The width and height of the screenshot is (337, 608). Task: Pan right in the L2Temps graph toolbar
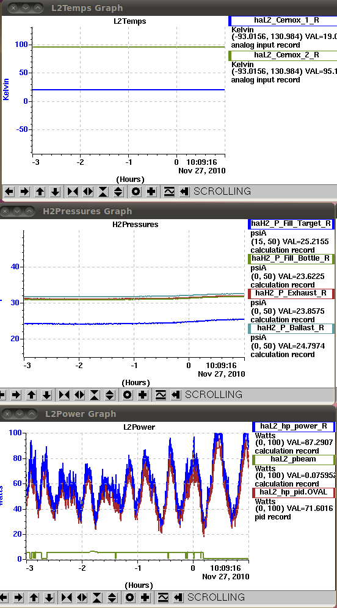pyautogui.click(x=24, y=192)
